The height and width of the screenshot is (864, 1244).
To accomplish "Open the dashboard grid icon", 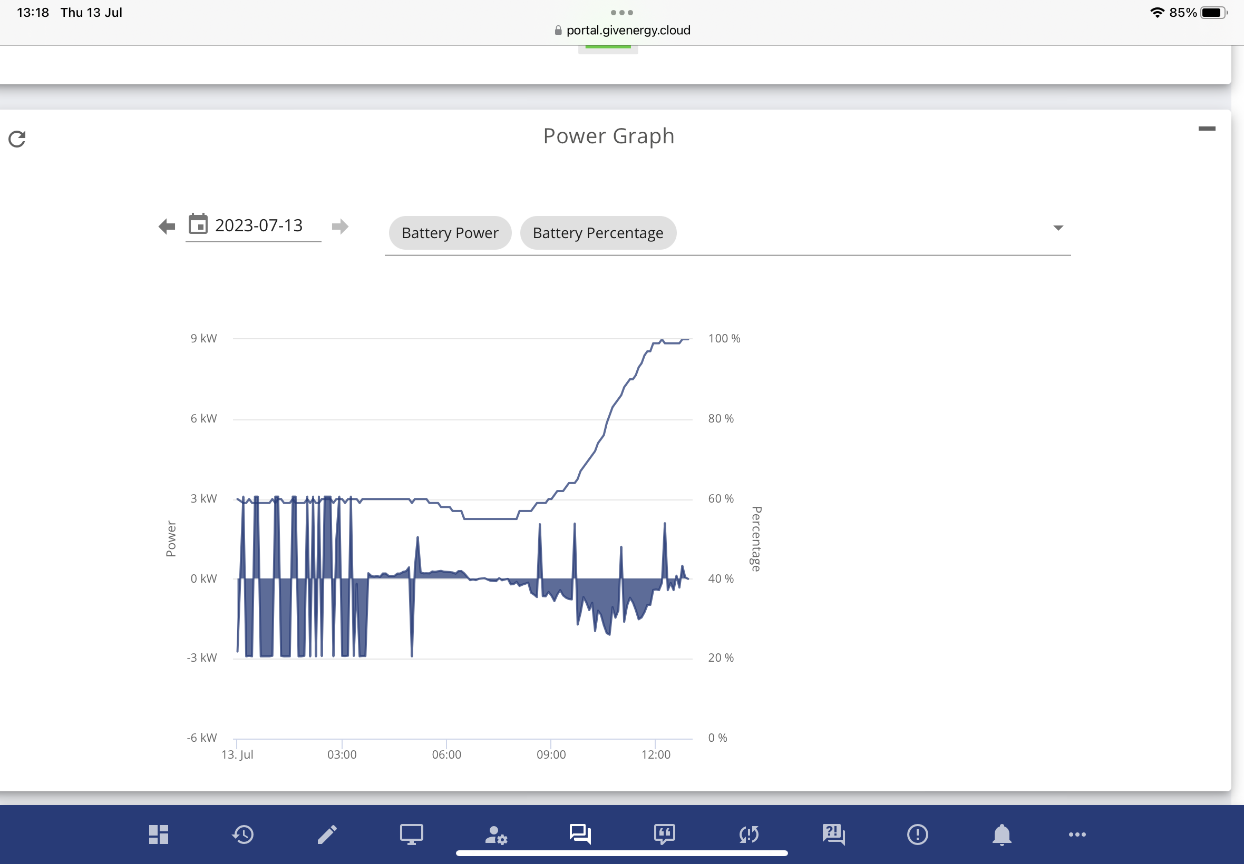I will 159,834.
